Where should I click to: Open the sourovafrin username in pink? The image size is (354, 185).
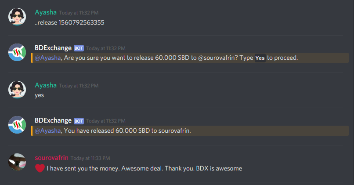coord(51,158)
